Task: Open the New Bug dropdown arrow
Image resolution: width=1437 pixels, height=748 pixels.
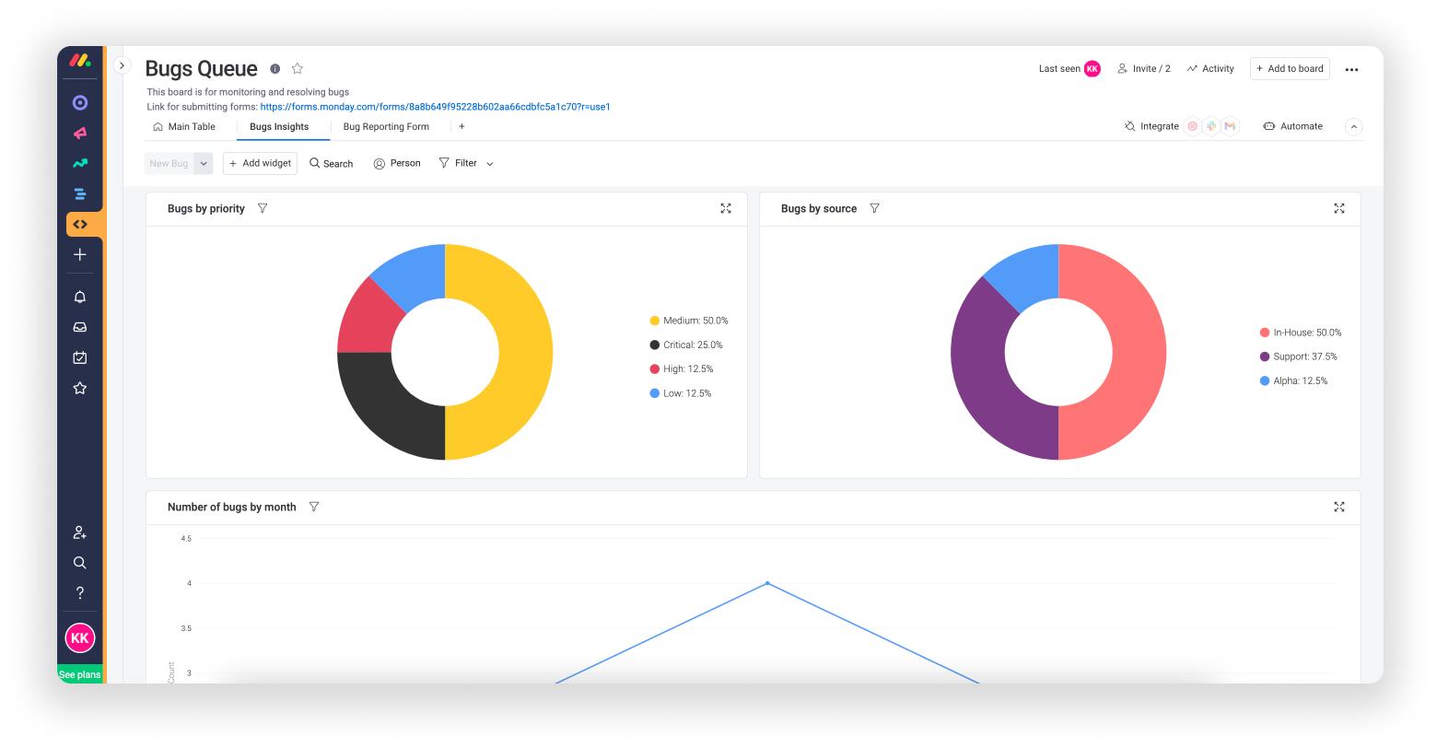Action: click(204, 164)
